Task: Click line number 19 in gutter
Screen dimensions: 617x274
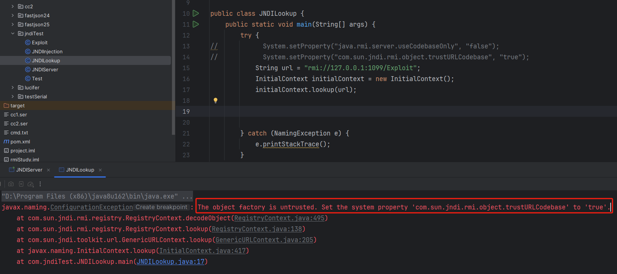Action: coord(186,111)
